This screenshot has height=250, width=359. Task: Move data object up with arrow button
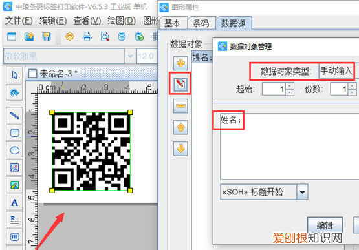pyautogui.click(x=180, y=127)
